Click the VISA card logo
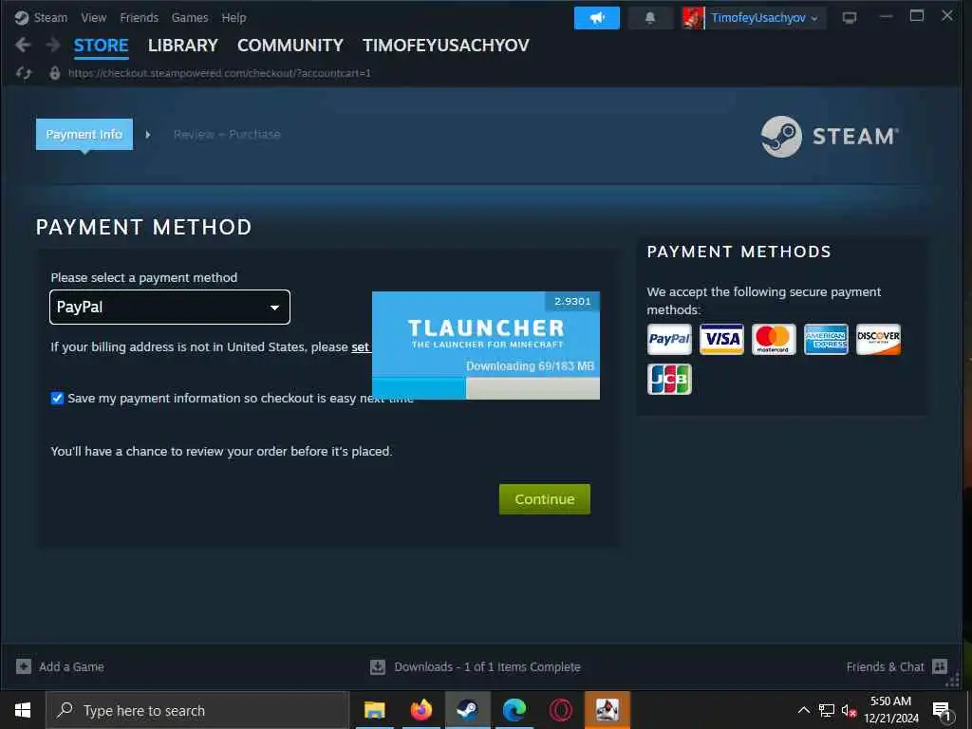 click(721, 339)
